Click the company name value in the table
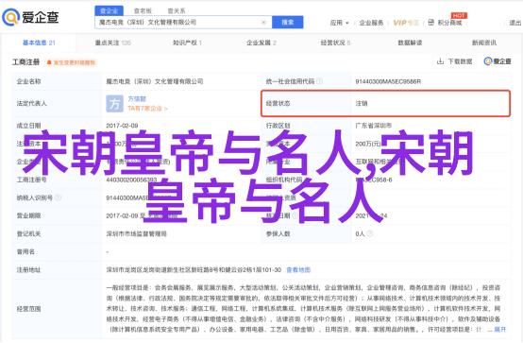Image resolution: width=523 pixels, height=343 pixels. [x=155, y=81]
